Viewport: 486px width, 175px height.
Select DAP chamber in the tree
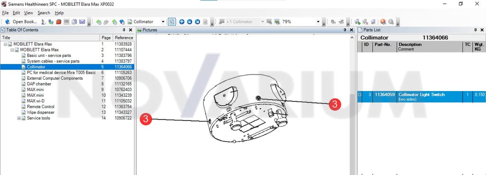pyautogui.click(x=39, y=84)
